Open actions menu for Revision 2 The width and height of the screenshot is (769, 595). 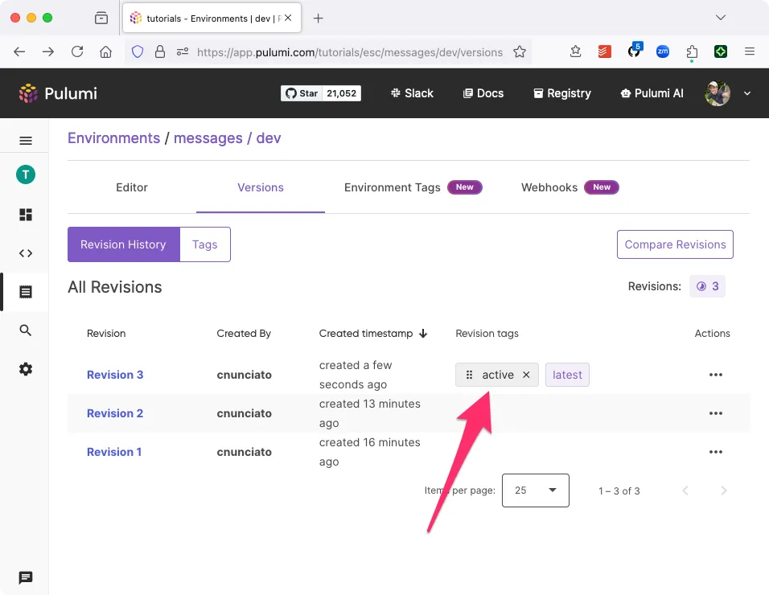[716, 413]
